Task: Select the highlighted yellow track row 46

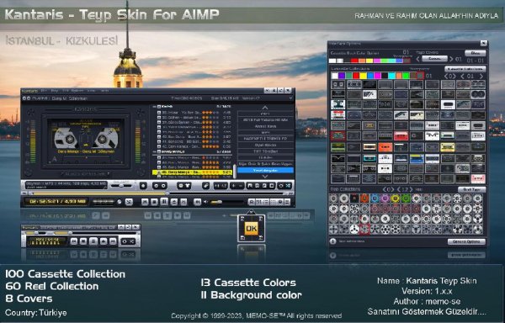Action: tap(192, 172)
